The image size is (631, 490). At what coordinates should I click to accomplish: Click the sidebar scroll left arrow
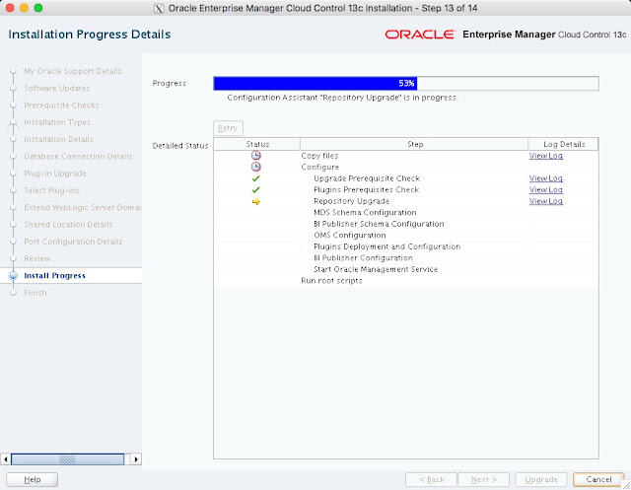click(x=6, y=459)
